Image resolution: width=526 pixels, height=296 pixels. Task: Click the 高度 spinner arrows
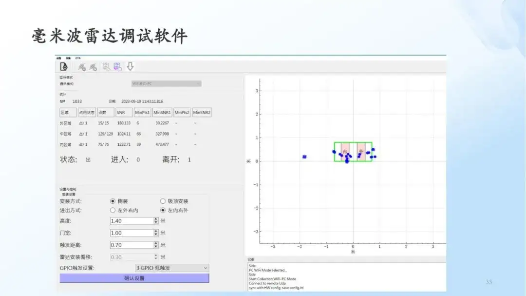click(x=156, y=221)
